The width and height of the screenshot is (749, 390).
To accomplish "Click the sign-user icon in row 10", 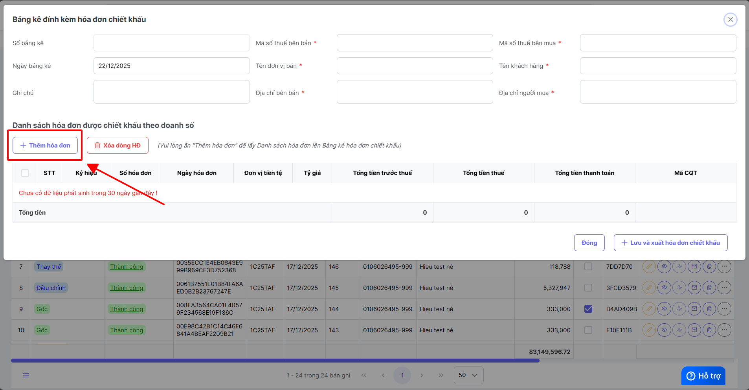I will [x=679, y=330].
